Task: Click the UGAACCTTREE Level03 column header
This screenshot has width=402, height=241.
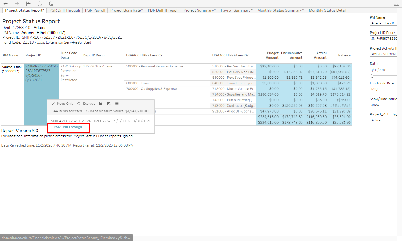Action: pyautogui.click(x=230, y=55)
